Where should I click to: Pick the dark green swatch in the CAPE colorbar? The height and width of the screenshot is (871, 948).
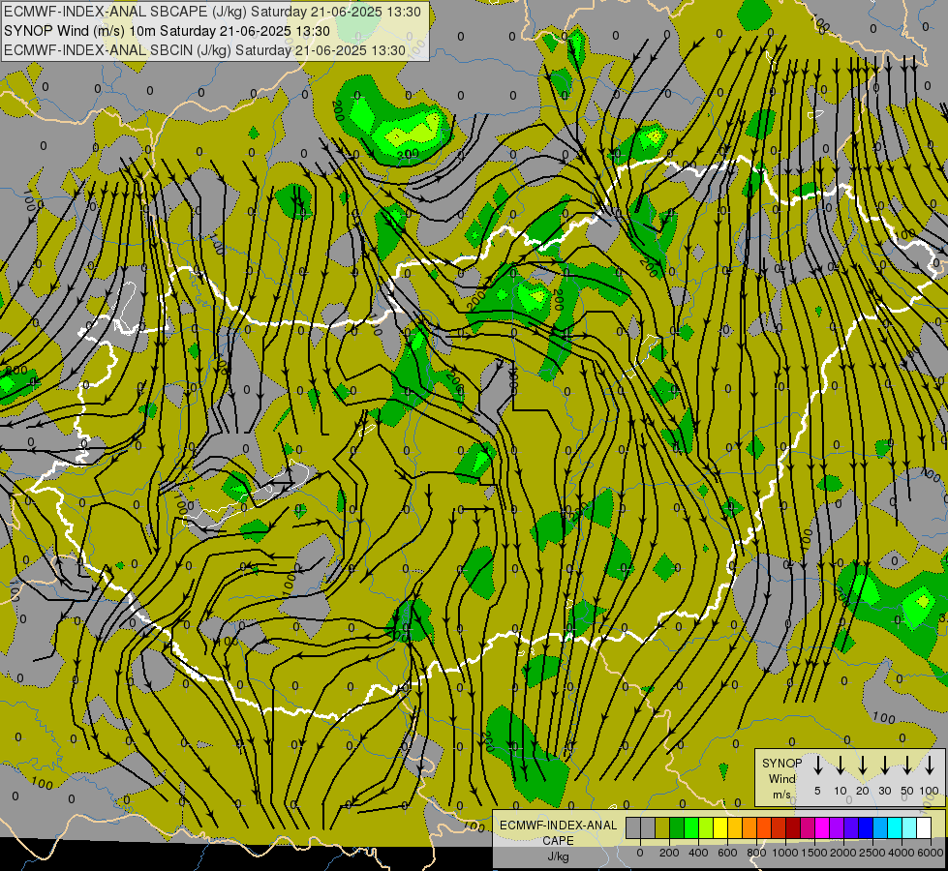(677, 828)
